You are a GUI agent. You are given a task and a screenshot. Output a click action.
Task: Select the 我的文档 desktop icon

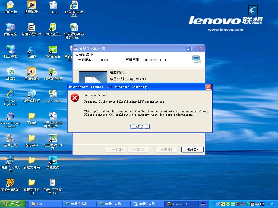[11, 7]
